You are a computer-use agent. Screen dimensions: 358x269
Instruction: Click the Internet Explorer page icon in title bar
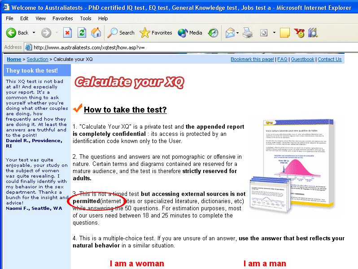tap(6, 7)
